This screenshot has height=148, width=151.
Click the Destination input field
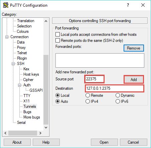tap(115, 88)
